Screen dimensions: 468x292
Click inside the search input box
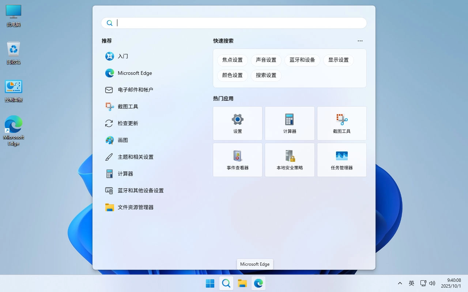coord(234,23)
